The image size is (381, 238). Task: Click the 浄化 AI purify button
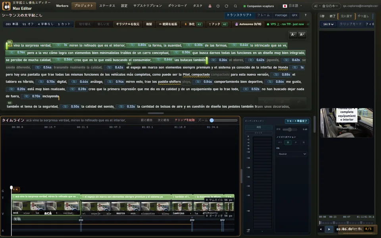[193, 24]
